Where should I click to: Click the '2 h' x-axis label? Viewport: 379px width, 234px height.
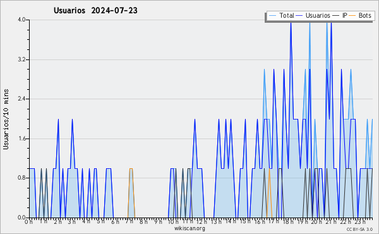57,222
